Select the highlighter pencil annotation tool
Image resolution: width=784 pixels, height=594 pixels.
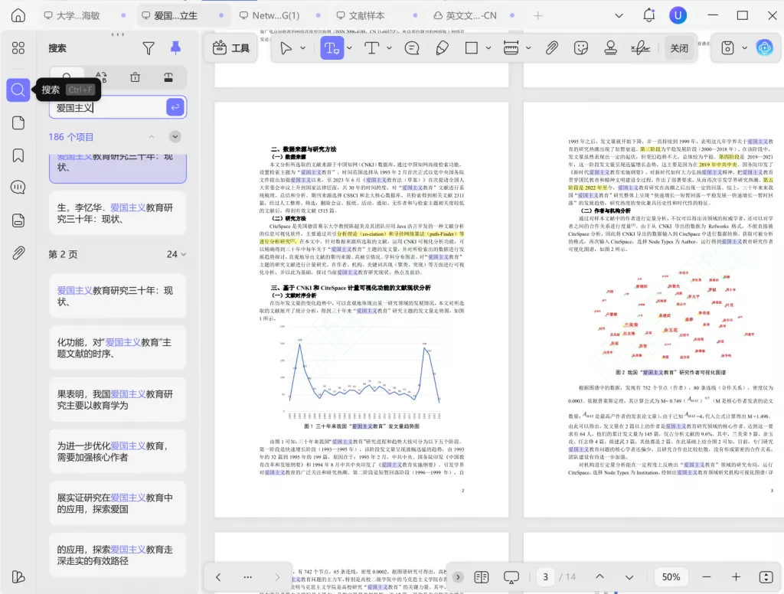click(442, 48)
